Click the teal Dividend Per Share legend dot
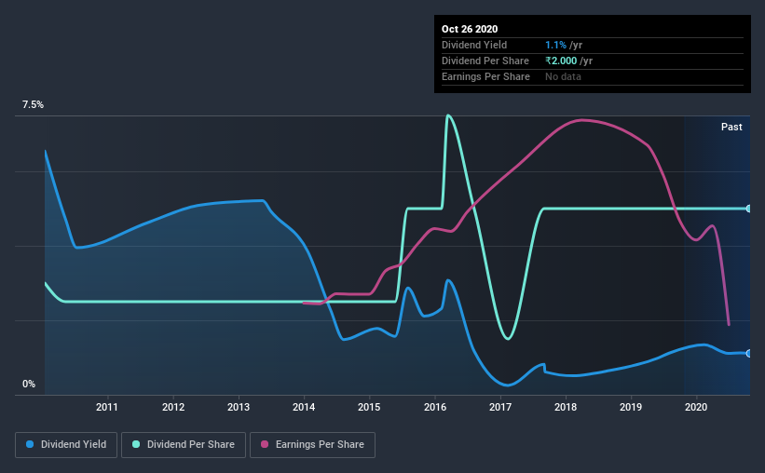The width and height of the screenshot is (765, 473). tap(136, 444)
